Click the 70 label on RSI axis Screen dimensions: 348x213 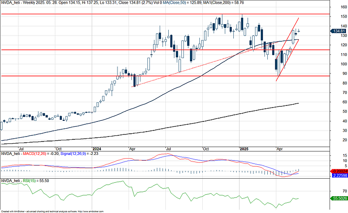[345, 191]
